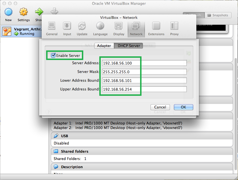Click the Description heading
The width and height of the screenshot is (238, 180).
(x=72, y=167)
